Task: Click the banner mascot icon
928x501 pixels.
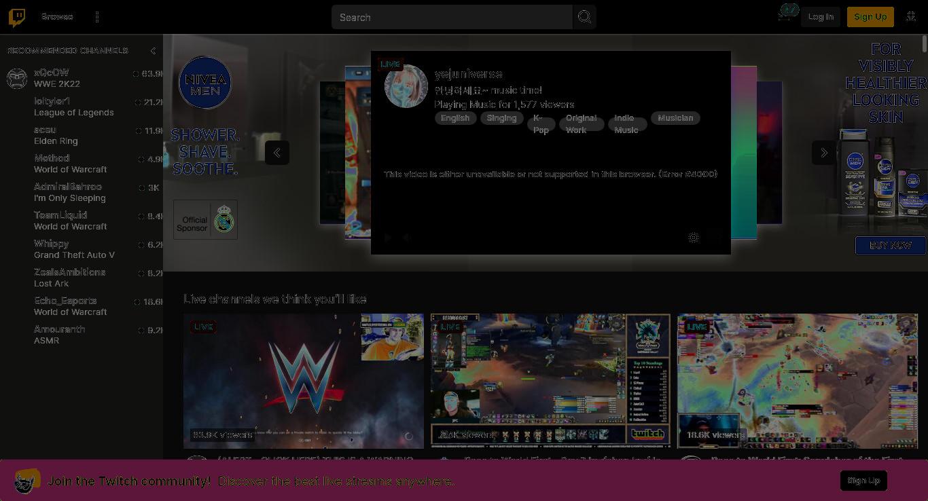Action: [27, 481]
